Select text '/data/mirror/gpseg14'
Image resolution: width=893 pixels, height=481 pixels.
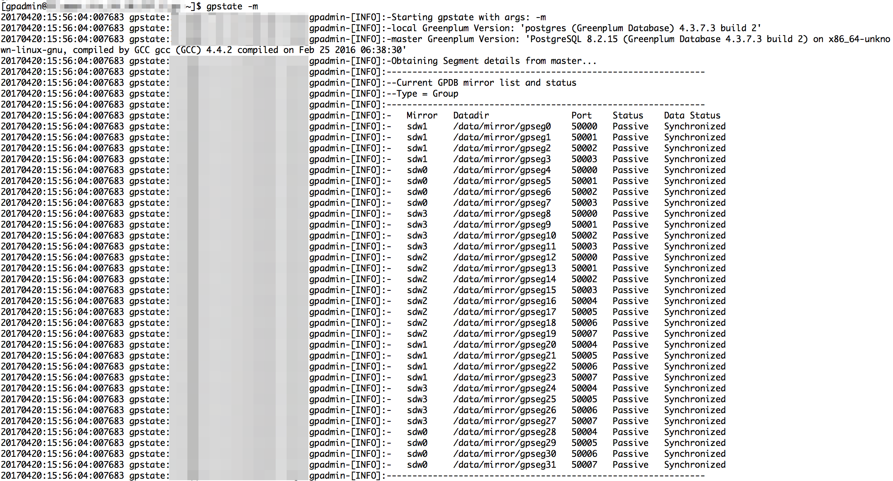[505, 279]
